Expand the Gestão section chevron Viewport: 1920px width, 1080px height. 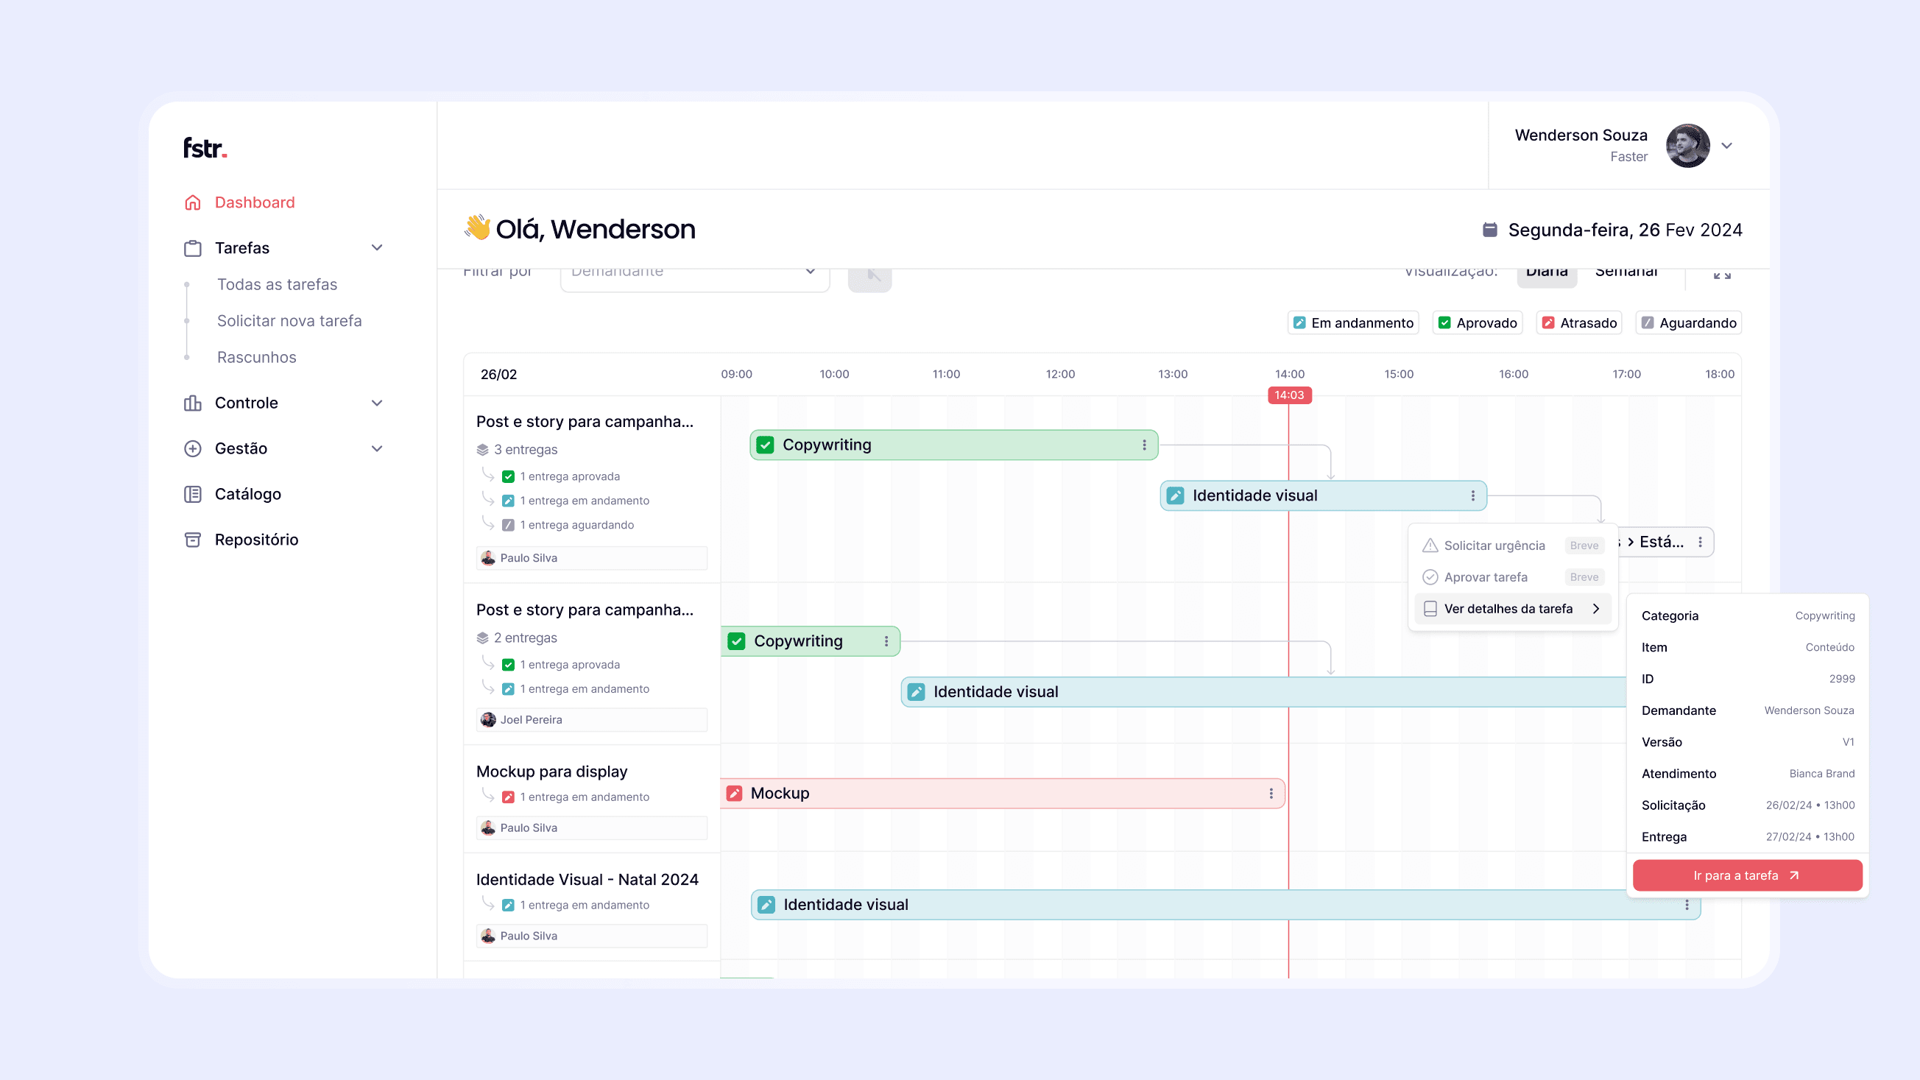click(377, 448)
